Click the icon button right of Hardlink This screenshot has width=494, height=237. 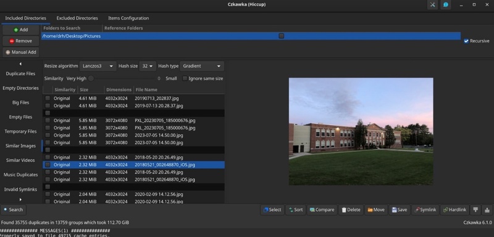pyautogui.click(x=475, y=210)
